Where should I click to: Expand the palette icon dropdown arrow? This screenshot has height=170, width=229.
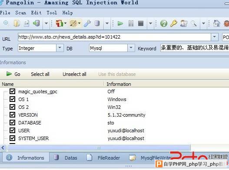[80, 23]
